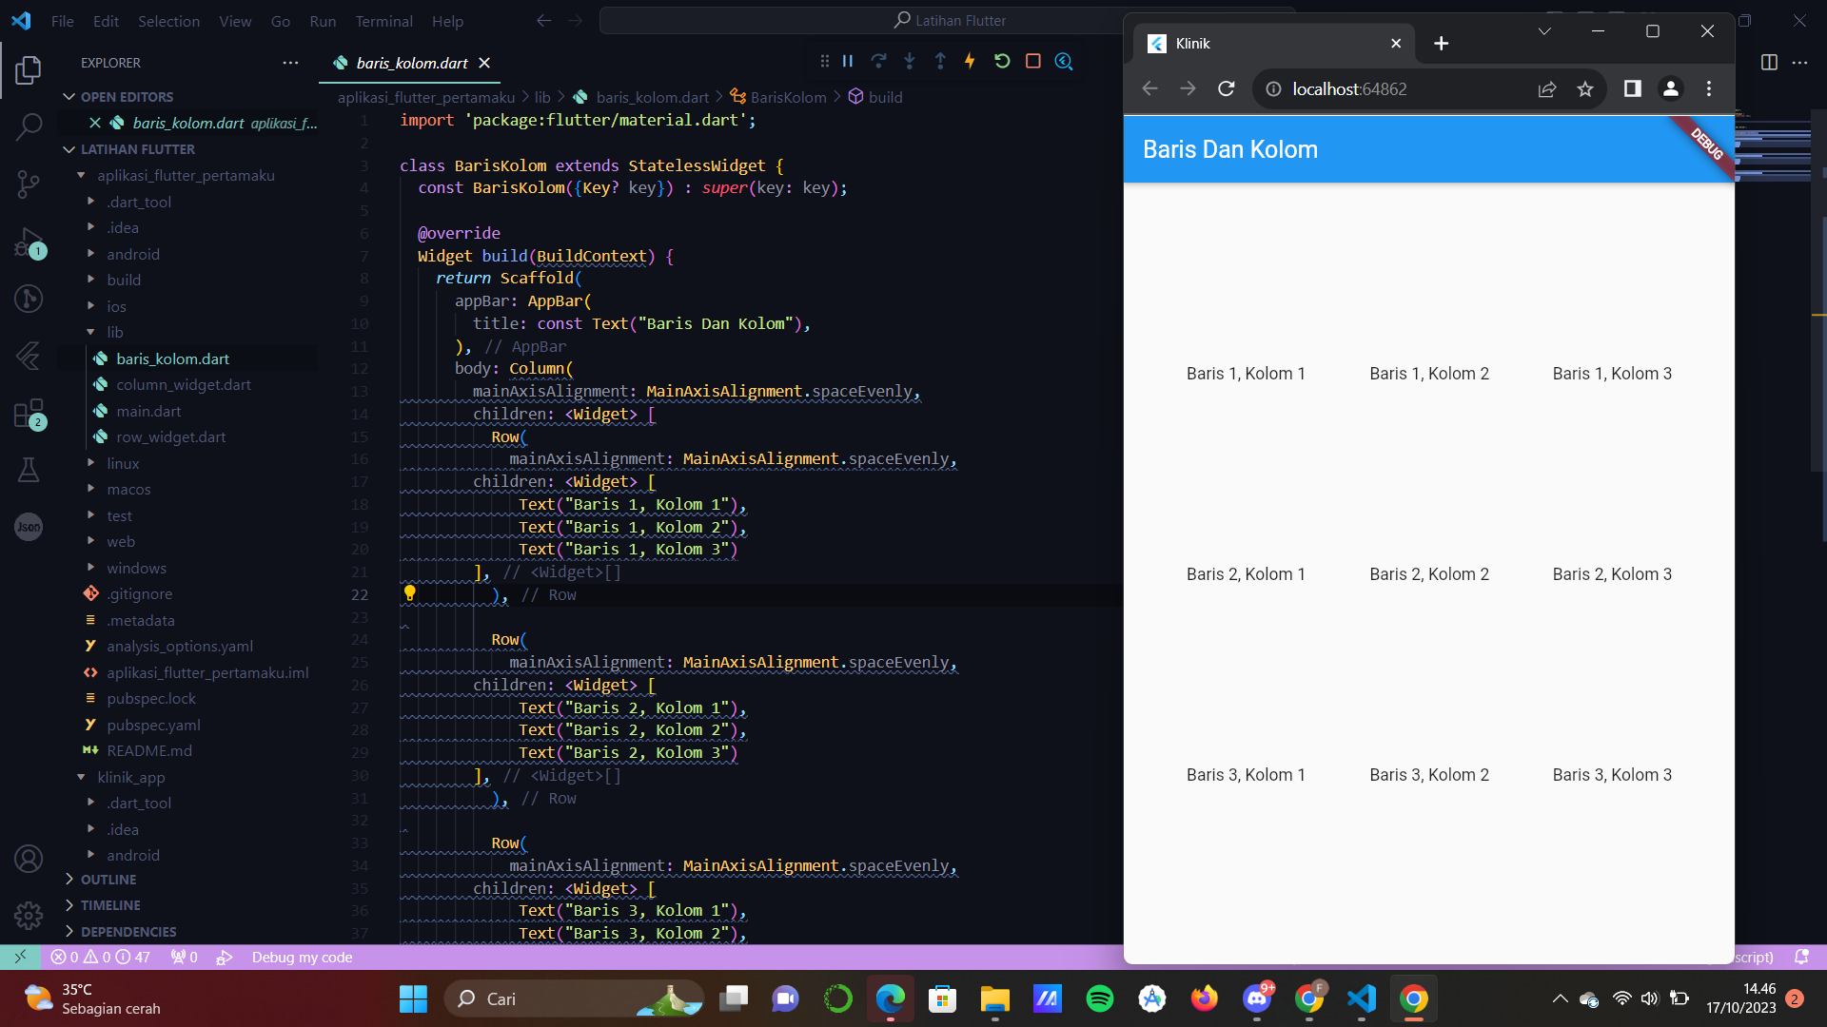Click the Hot Restart debug icon
This screenshot has width=1827, height=1027.
(x=1002, y=60)
